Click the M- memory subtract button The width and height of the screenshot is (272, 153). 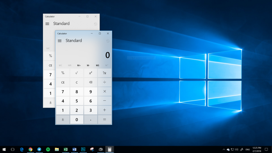[88, 65]
